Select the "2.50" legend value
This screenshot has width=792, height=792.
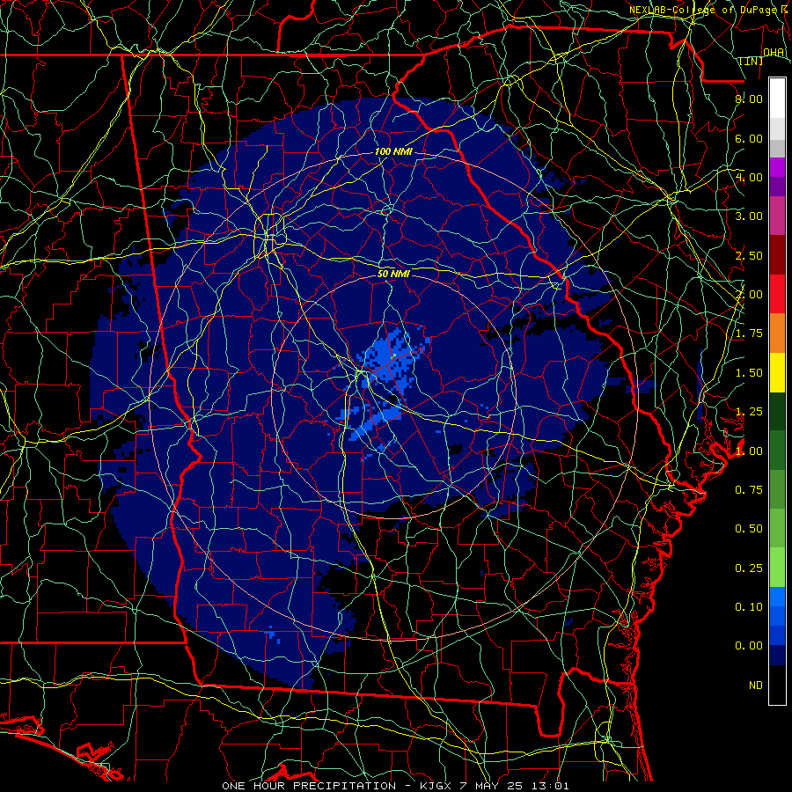[749, 255]
